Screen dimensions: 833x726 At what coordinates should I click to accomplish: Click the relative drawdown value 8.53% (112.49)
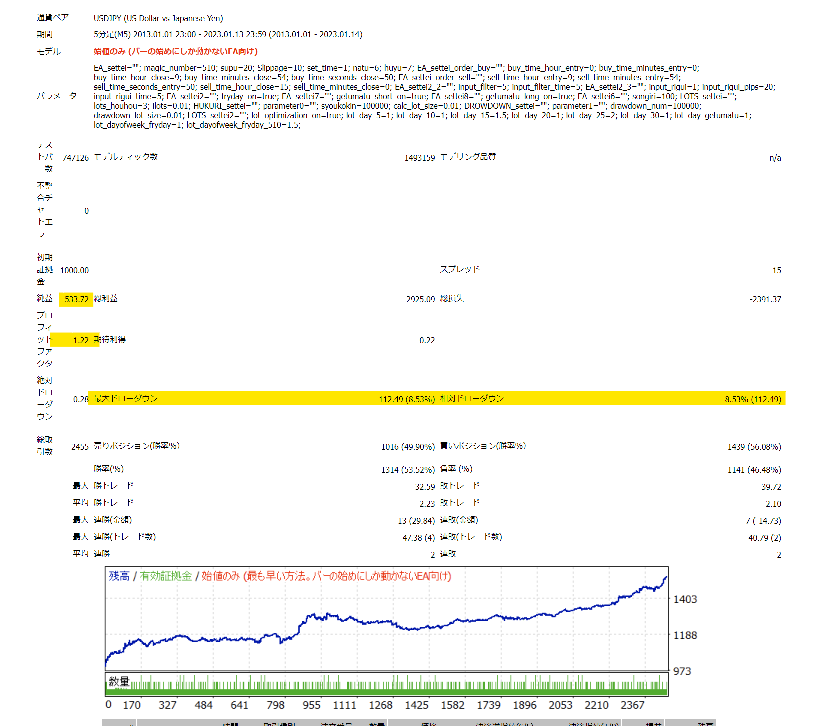753,399
